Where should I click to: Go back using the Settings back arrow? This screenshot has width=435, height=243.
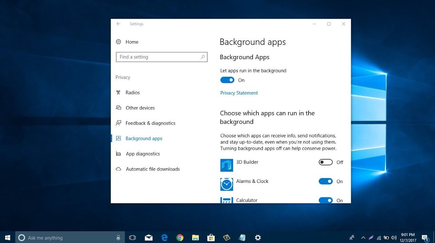(118, 24)
